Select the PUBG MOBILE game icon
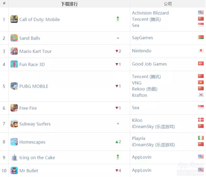 tap(14, 86)
